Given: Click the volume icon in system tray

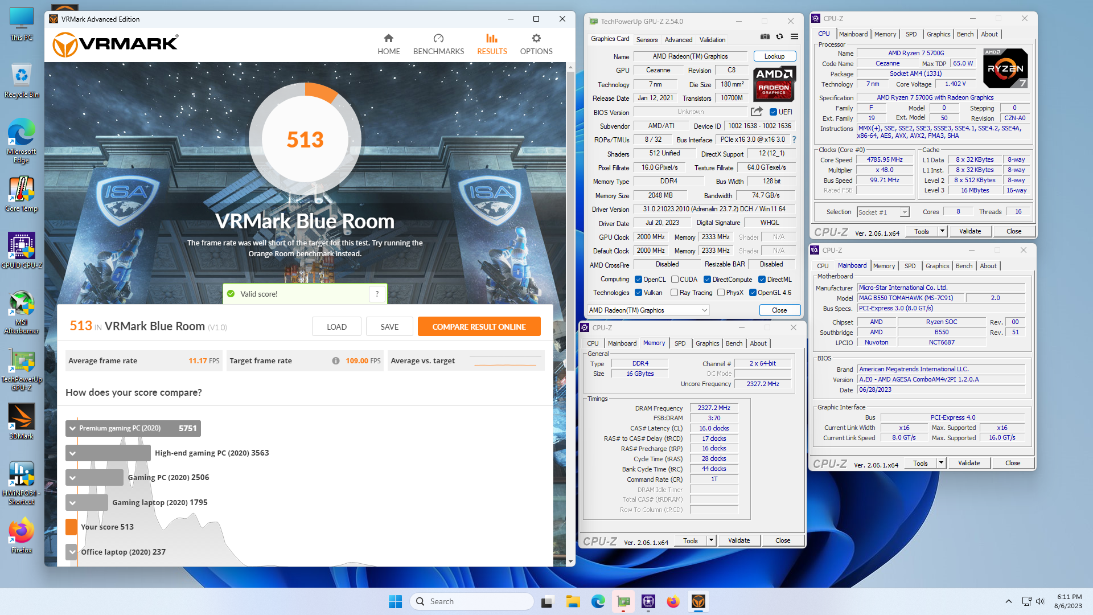Looking at the screenshot, I should [1040, 601].
